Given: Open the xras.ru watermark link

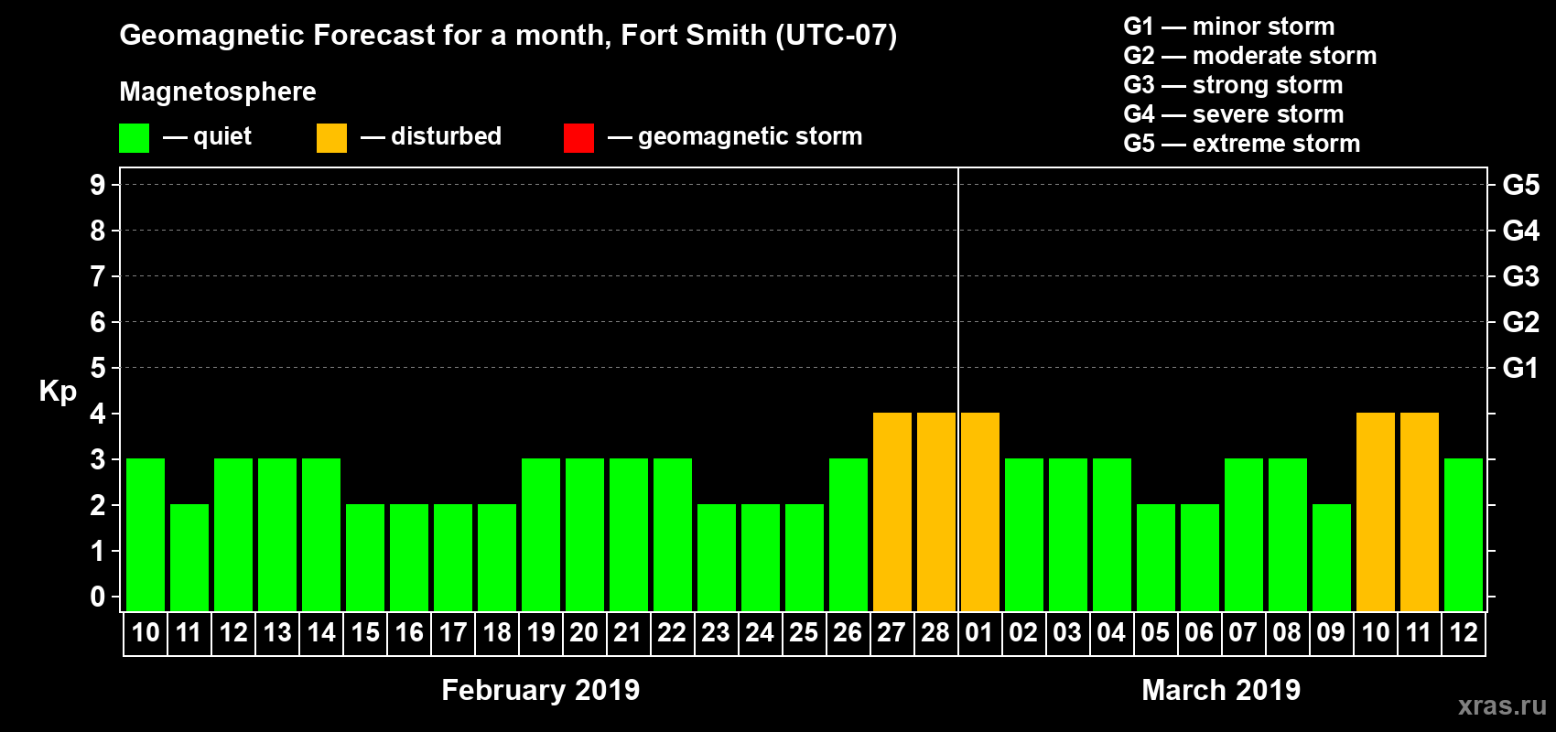Looking at the screenshot, I should coord(1501,705).
